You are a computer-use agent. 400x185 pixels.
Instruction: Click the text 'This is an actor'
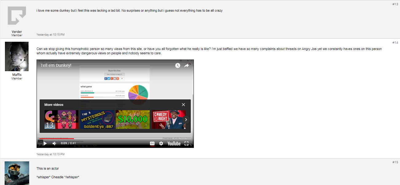pos(48,168)
